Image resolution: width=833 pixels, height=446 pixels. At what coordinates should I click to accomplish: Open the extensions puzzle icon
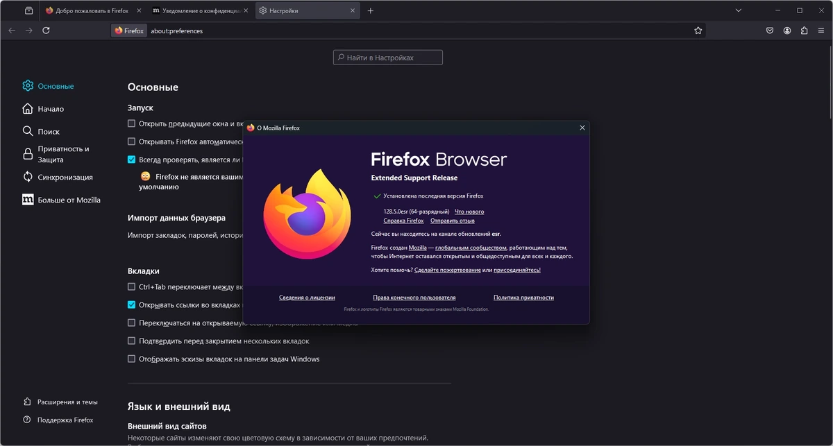(804, 31)
